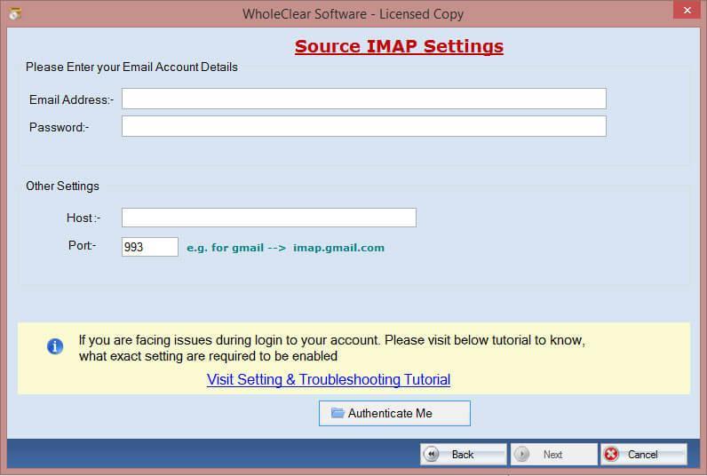Click the WholeClear app icon in title bar
This screenshot has height=476, width=707.
click(14, 14)
